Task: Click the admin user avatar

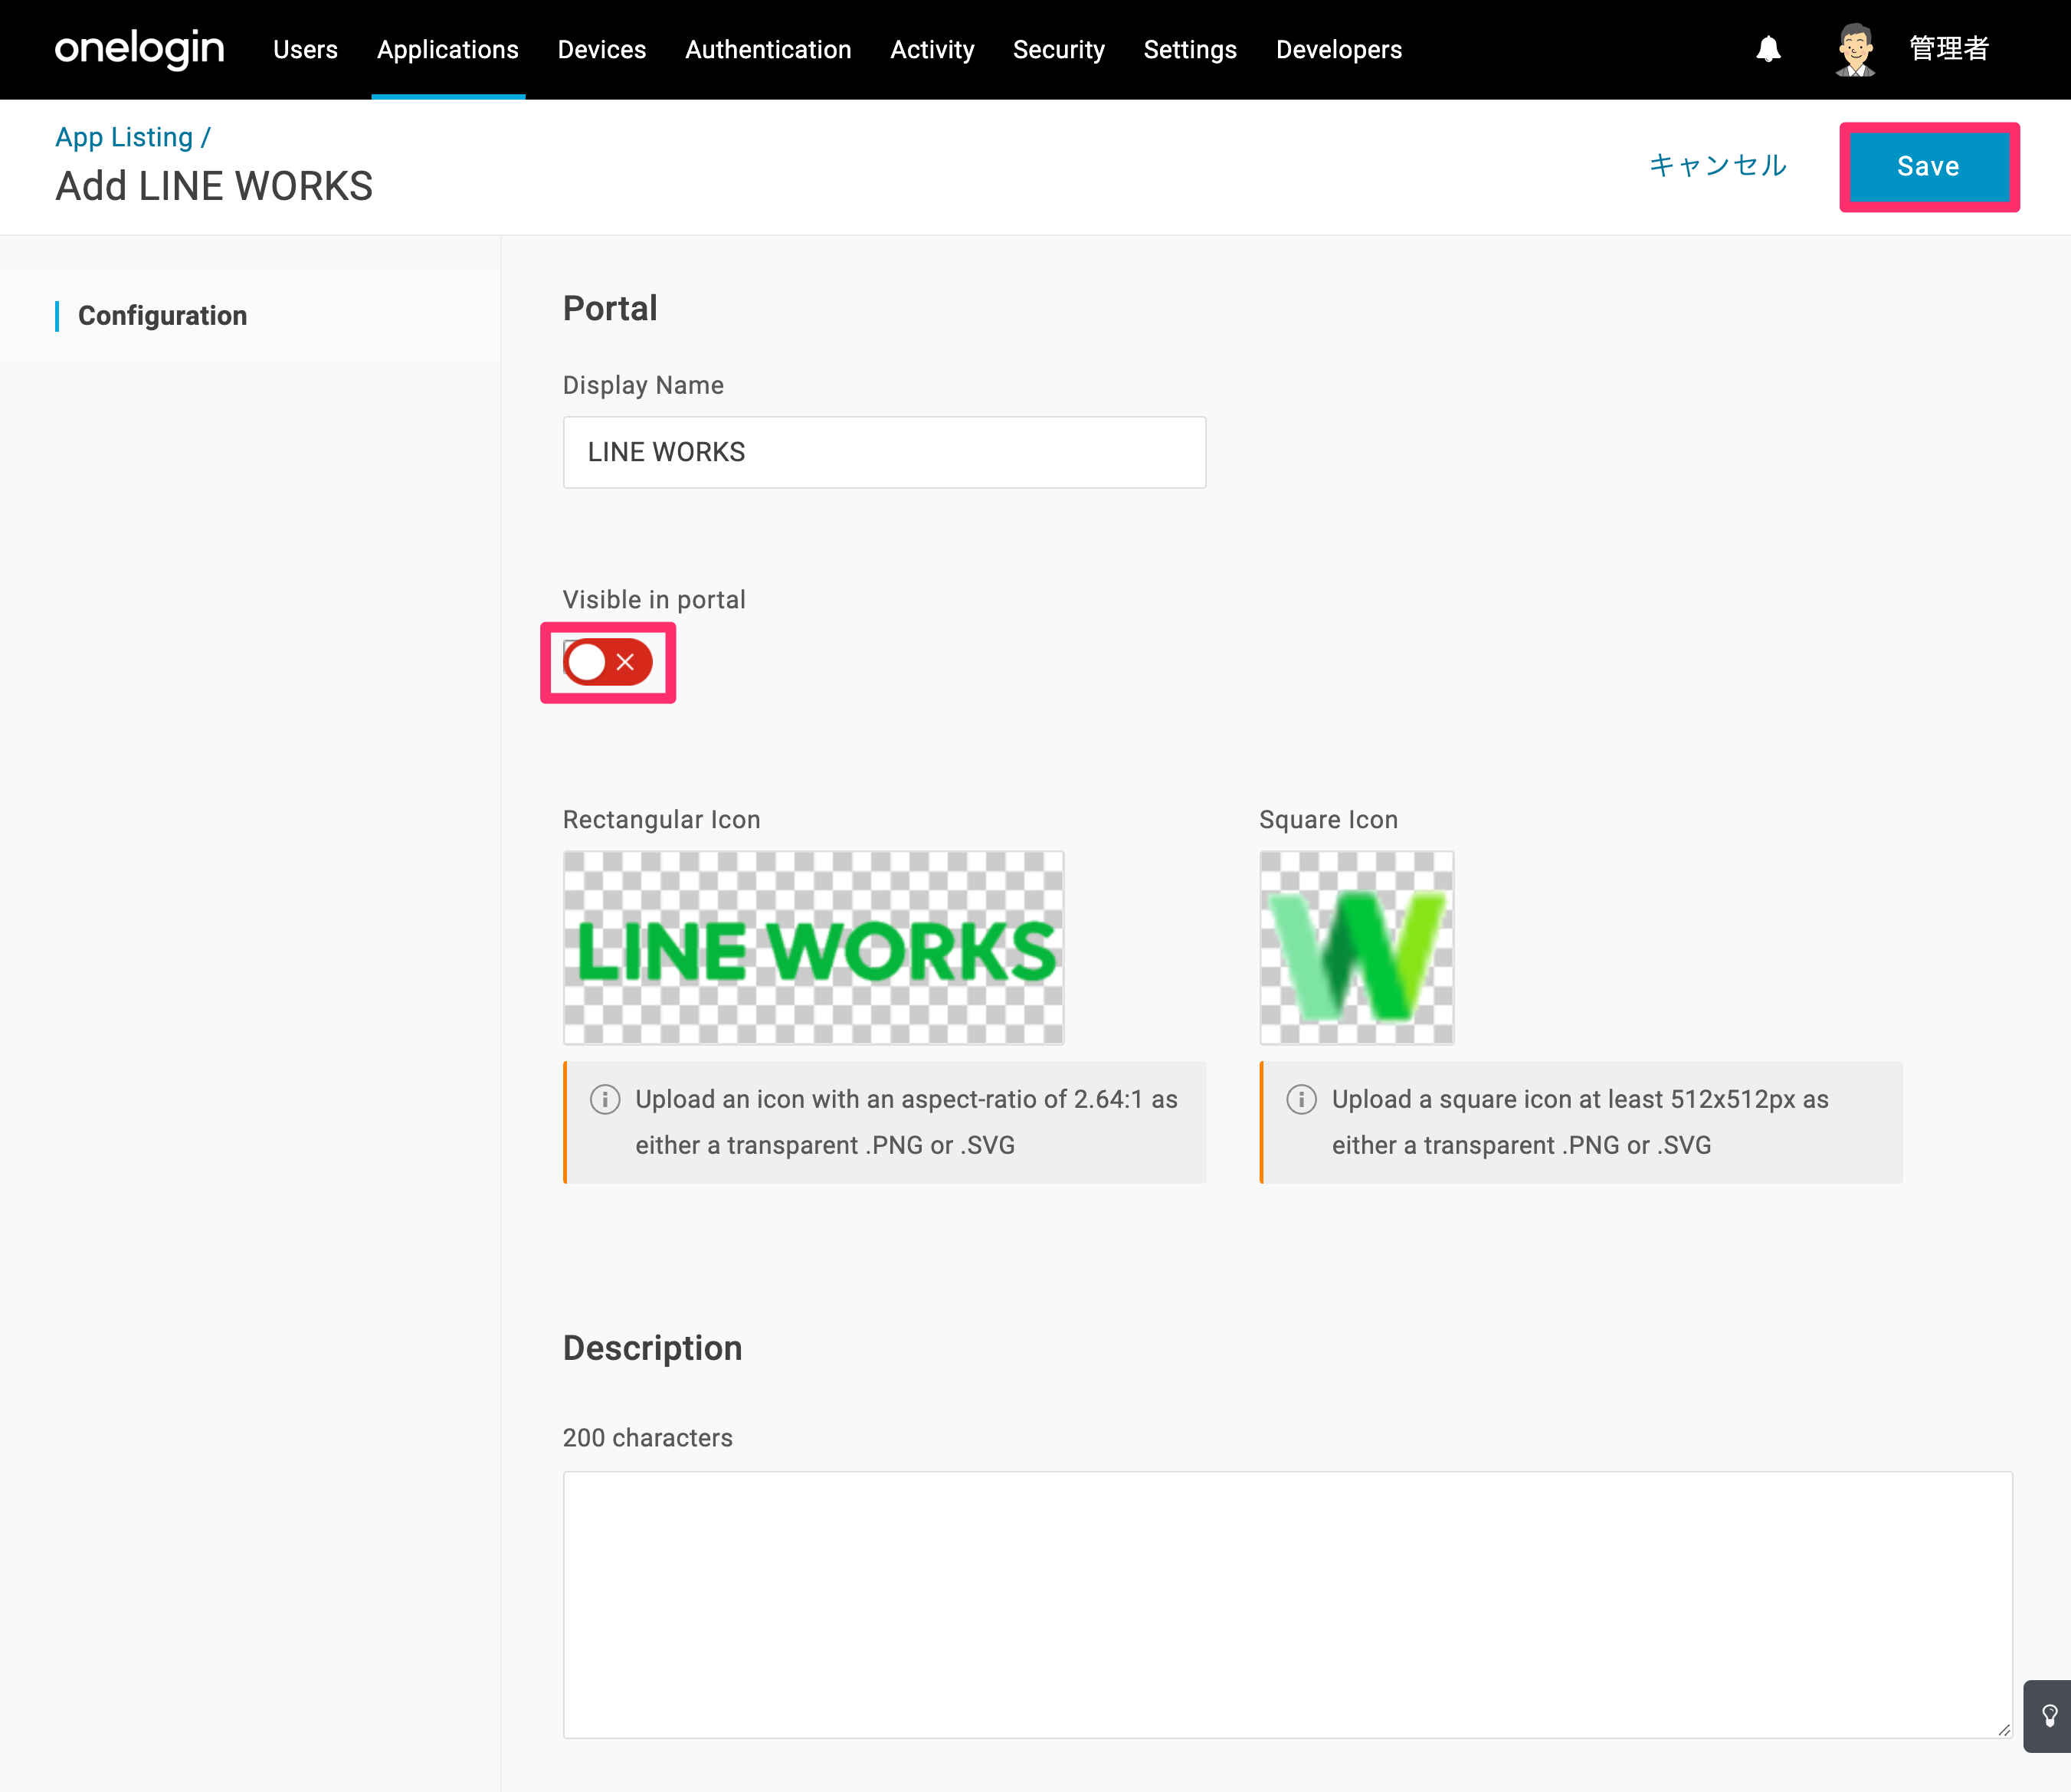Action: coord(1855,49)
